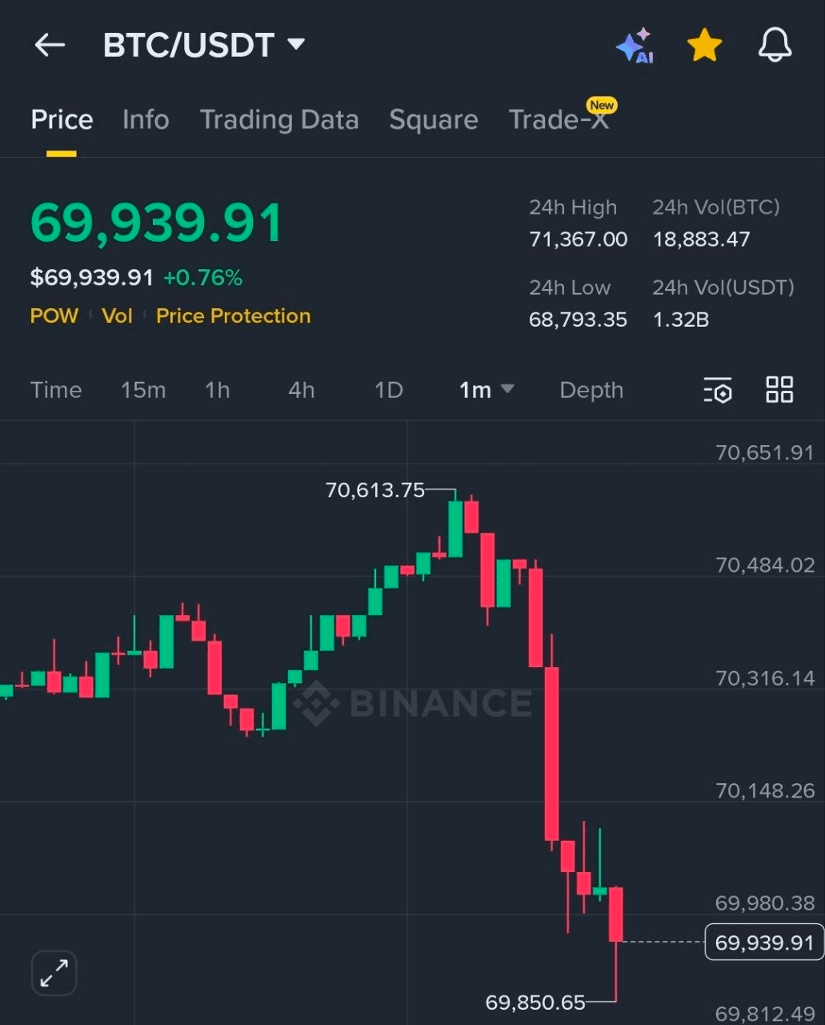
Task: Tap the back arrow icon
Action: (50, 45)
